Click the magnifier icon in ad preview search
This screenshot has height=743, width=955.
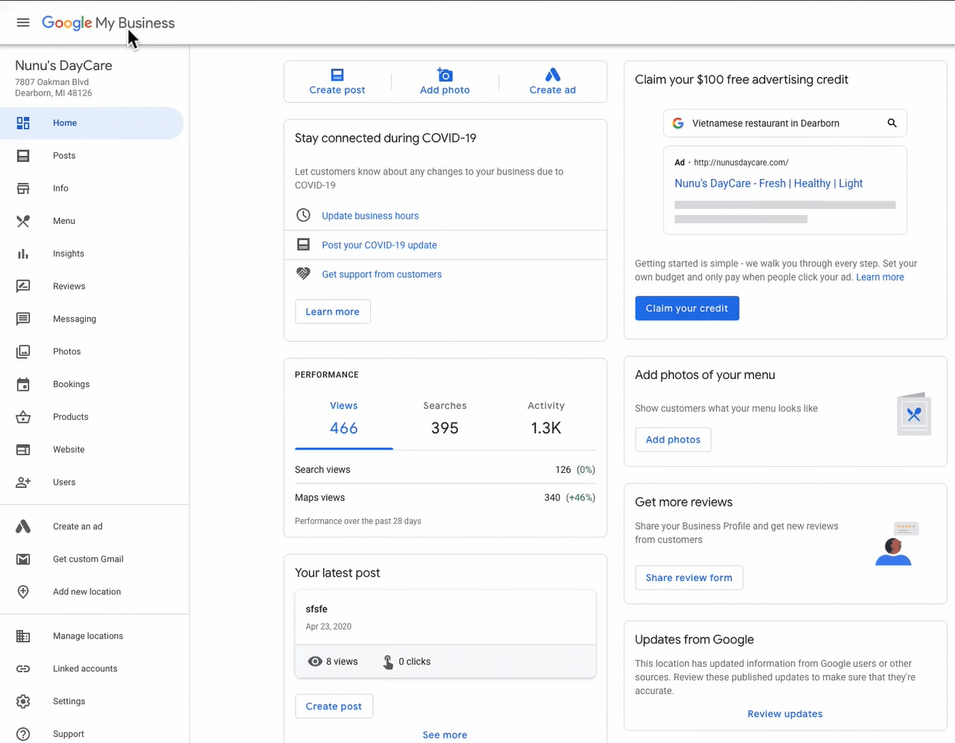point(892,123)
